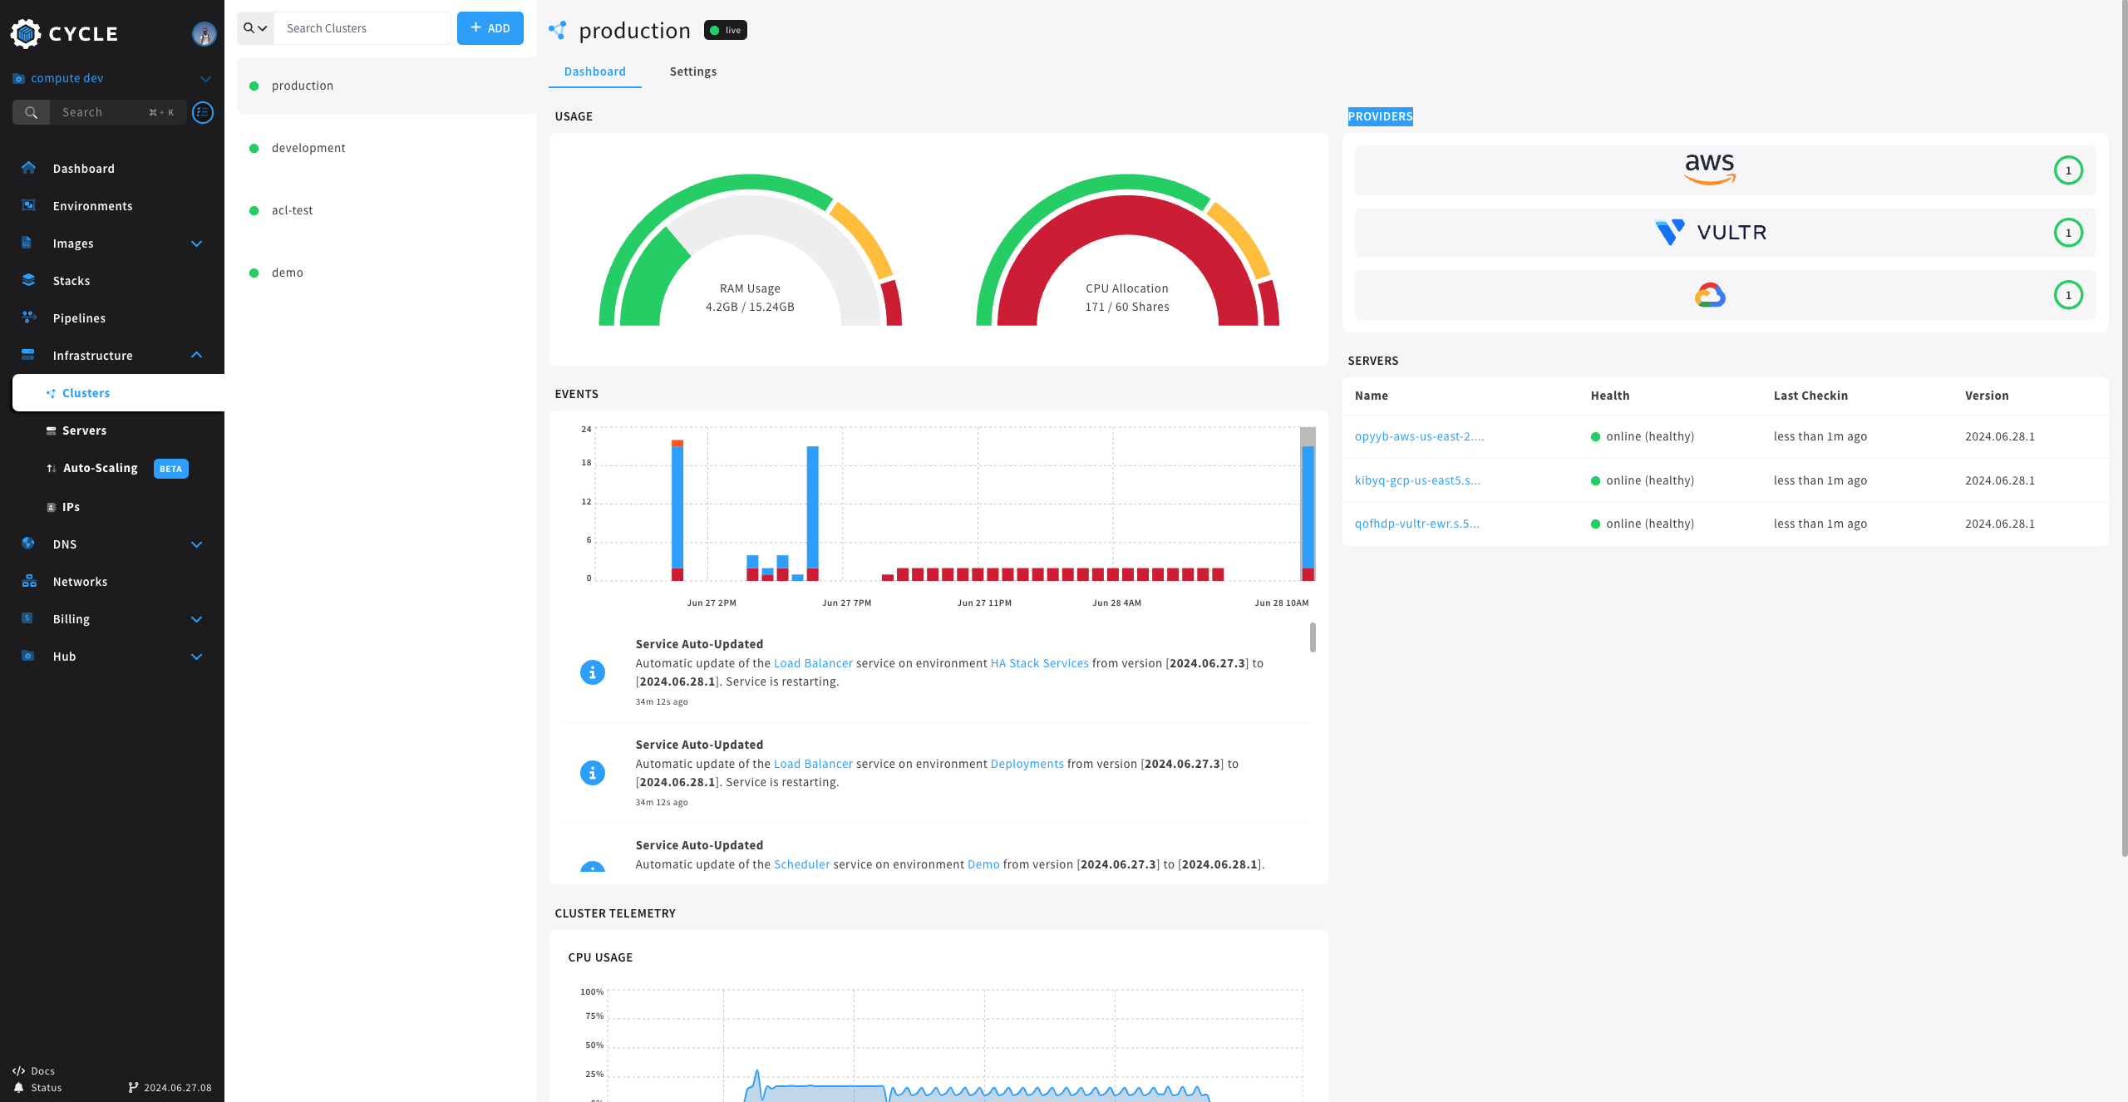Click the production cluster icon in header
Viewport: 2128px width, 1102px height.
[558, 31]
